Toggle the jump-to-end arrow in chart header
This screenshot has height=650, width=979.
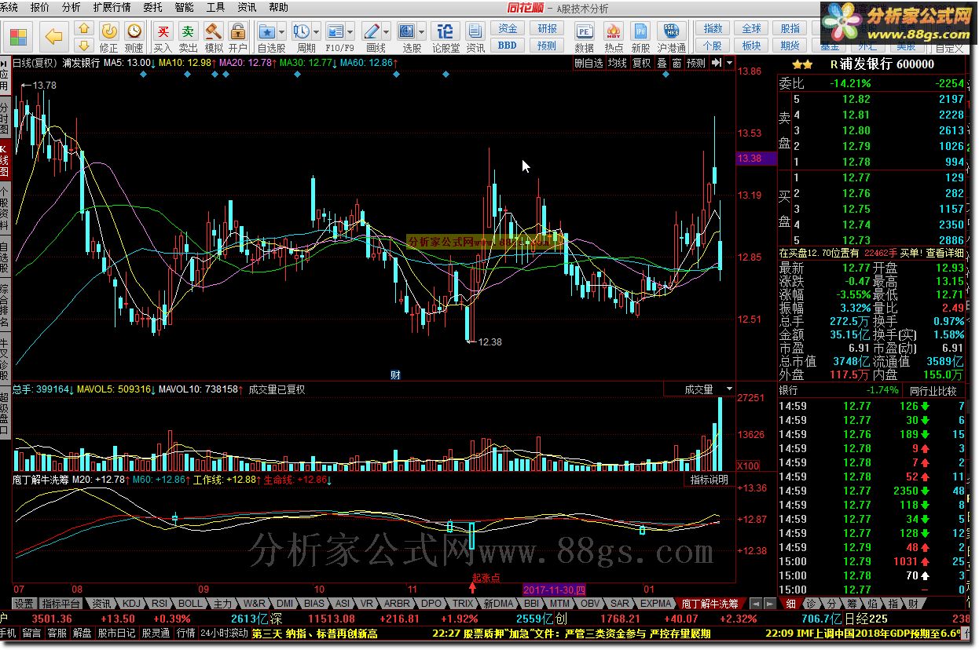pyautogui.click(x=717, y=63)
